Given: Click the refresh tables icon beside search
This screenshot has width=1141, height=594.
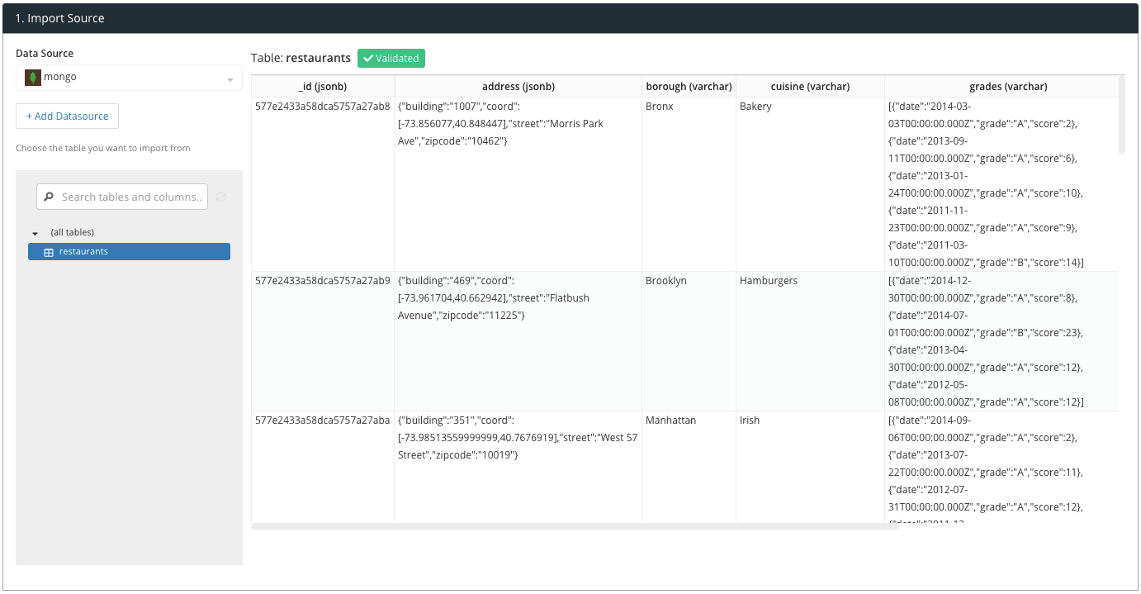Looking at the screenshot, I should click(x=220, y=197).
